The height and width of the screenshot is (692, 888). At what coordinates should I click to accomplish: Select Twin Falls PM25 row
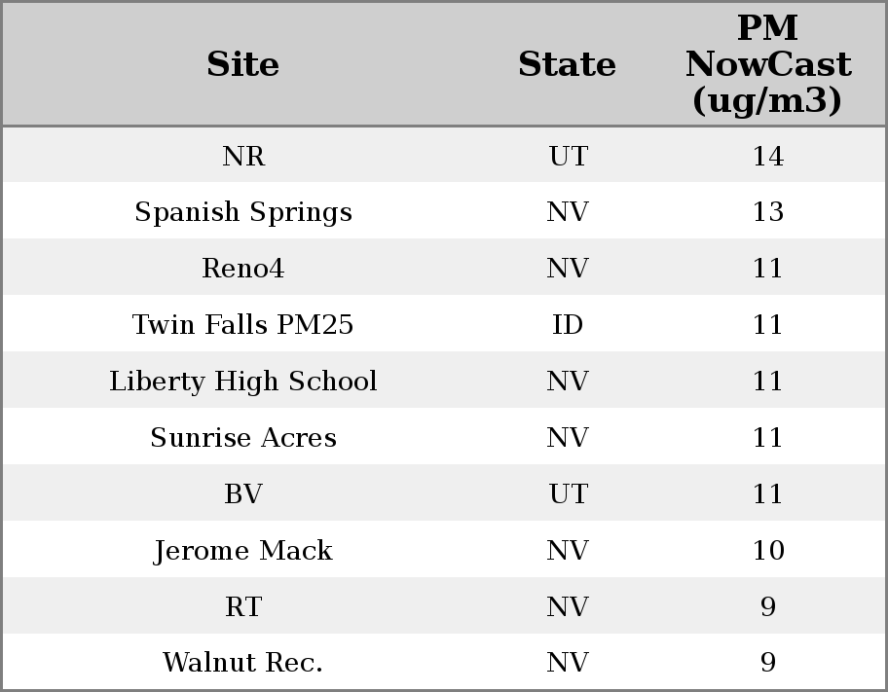243,325
